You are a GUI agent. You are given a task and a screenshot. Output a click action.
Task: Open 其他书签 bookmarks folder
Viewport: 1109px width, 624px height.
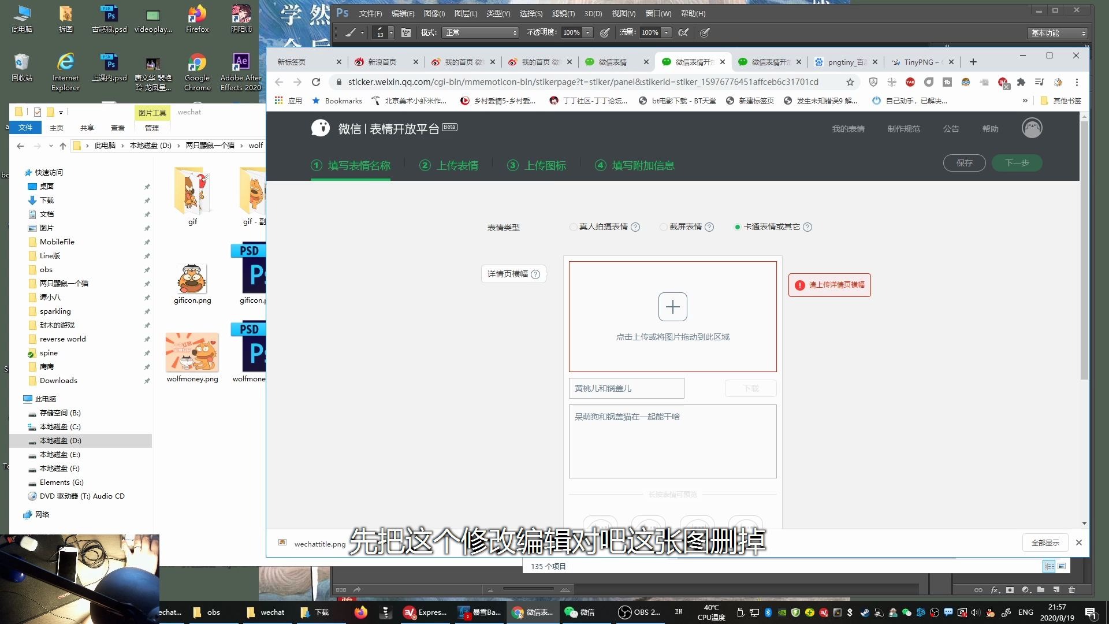(x=1061, y=101)
